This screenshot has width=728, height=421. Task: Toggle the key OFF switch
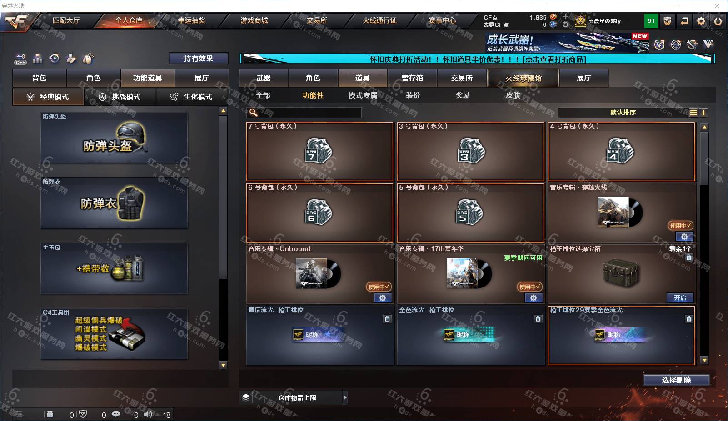point(20,59)
